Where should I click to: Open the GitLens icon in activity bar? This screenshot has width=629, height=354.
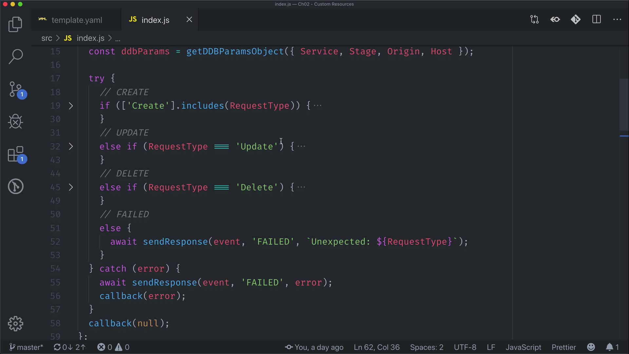point(15,187)
